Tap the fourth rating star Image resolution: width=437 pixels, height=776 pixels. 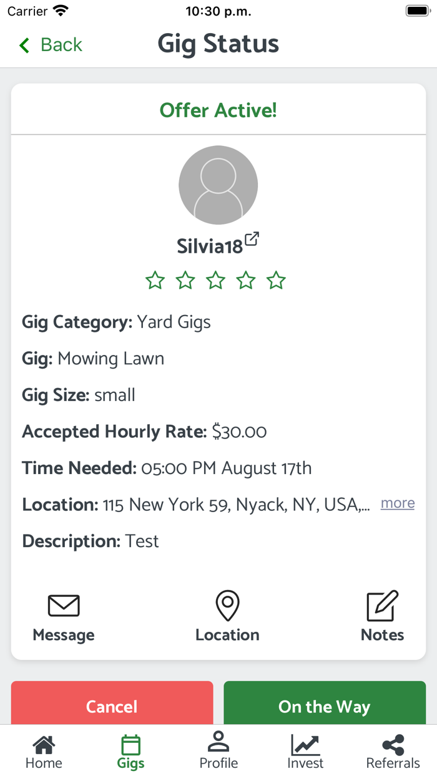246,281
